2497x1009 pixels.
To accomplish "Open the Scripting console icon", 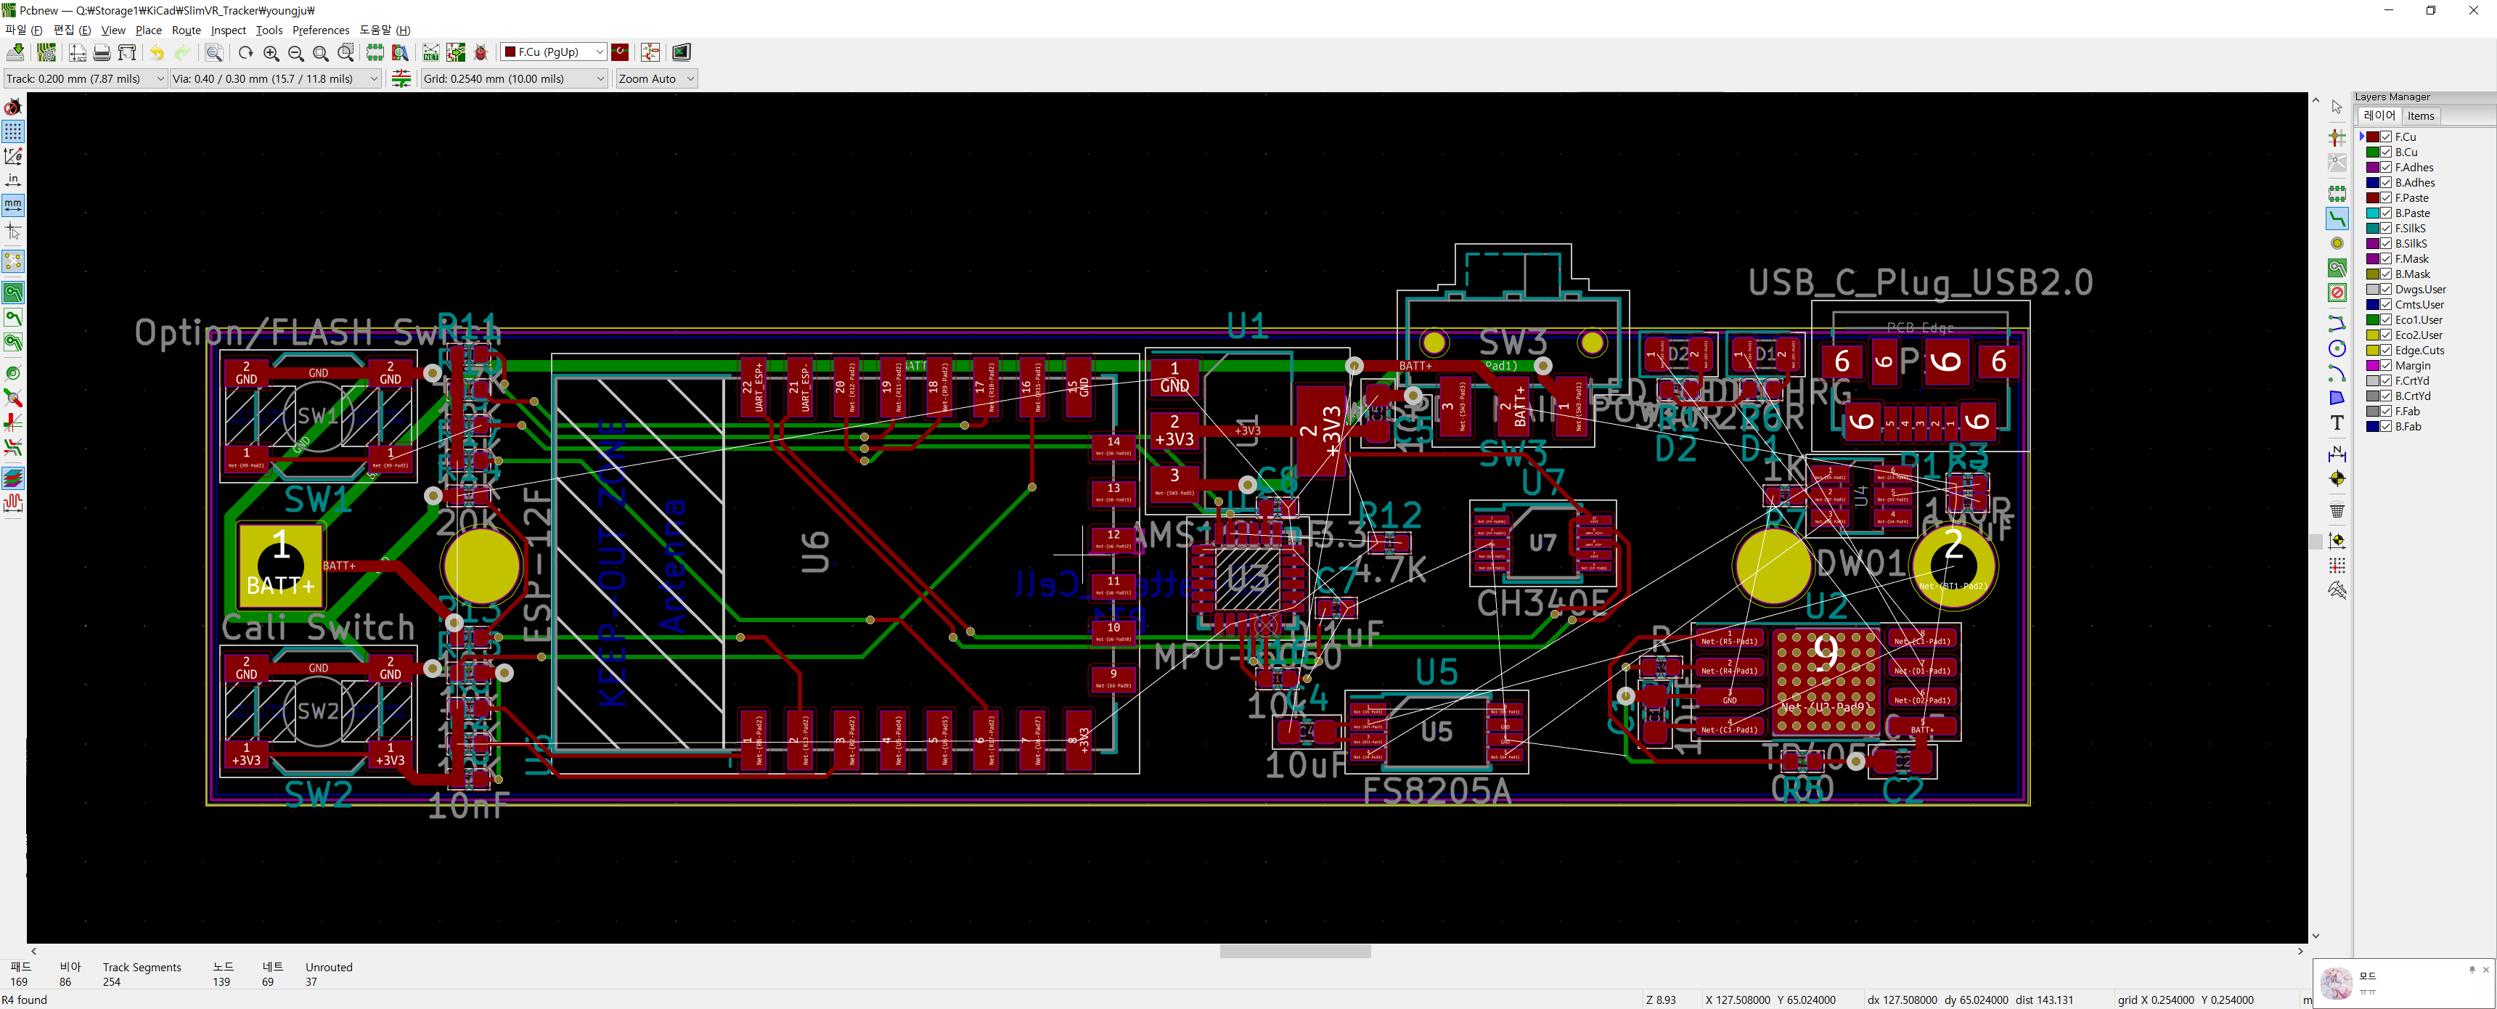I will click(x=682, y=52).
